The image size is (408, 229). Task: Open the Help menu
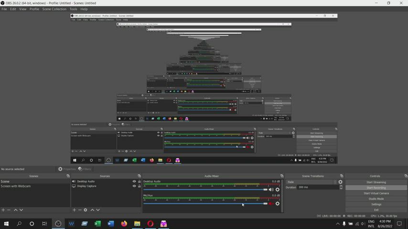pos(84,9)
